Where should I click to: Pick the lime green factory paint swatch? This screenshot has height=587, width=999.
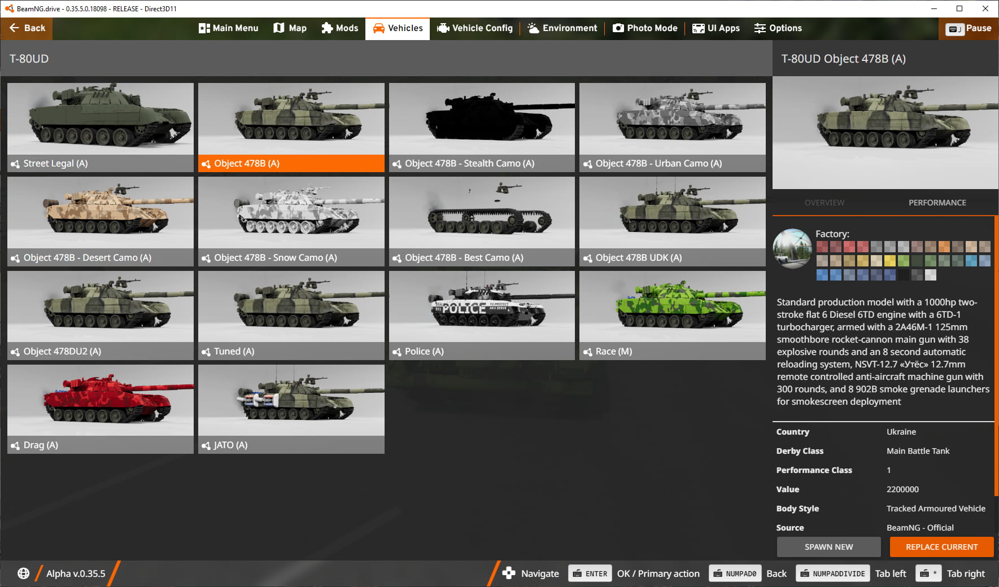[x=904, y=261]
